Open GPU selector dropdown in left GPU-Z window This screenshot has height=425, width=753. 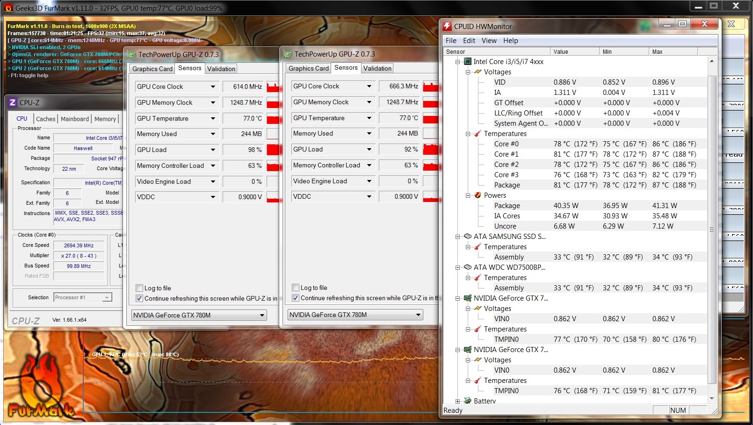pyautogui.click(x=262, y=315)
